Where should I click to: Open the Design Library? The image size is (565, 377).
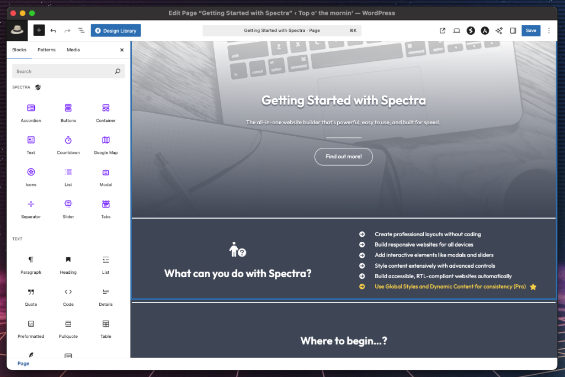[x=116, y=30]
